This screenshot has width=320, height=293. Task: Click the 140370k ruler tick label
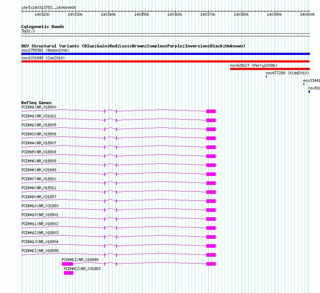pyautogui.click(x=208, y=14)
